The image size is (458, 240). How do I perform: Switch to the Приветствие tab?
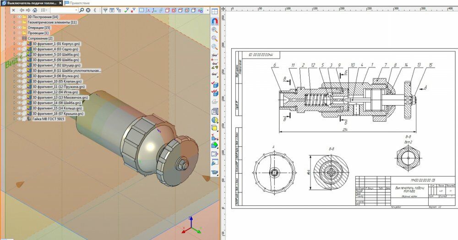[x=79, y=3]
